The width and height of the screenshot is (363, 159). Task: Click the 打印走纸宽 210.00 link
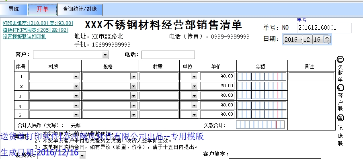[x=38, y=23]
